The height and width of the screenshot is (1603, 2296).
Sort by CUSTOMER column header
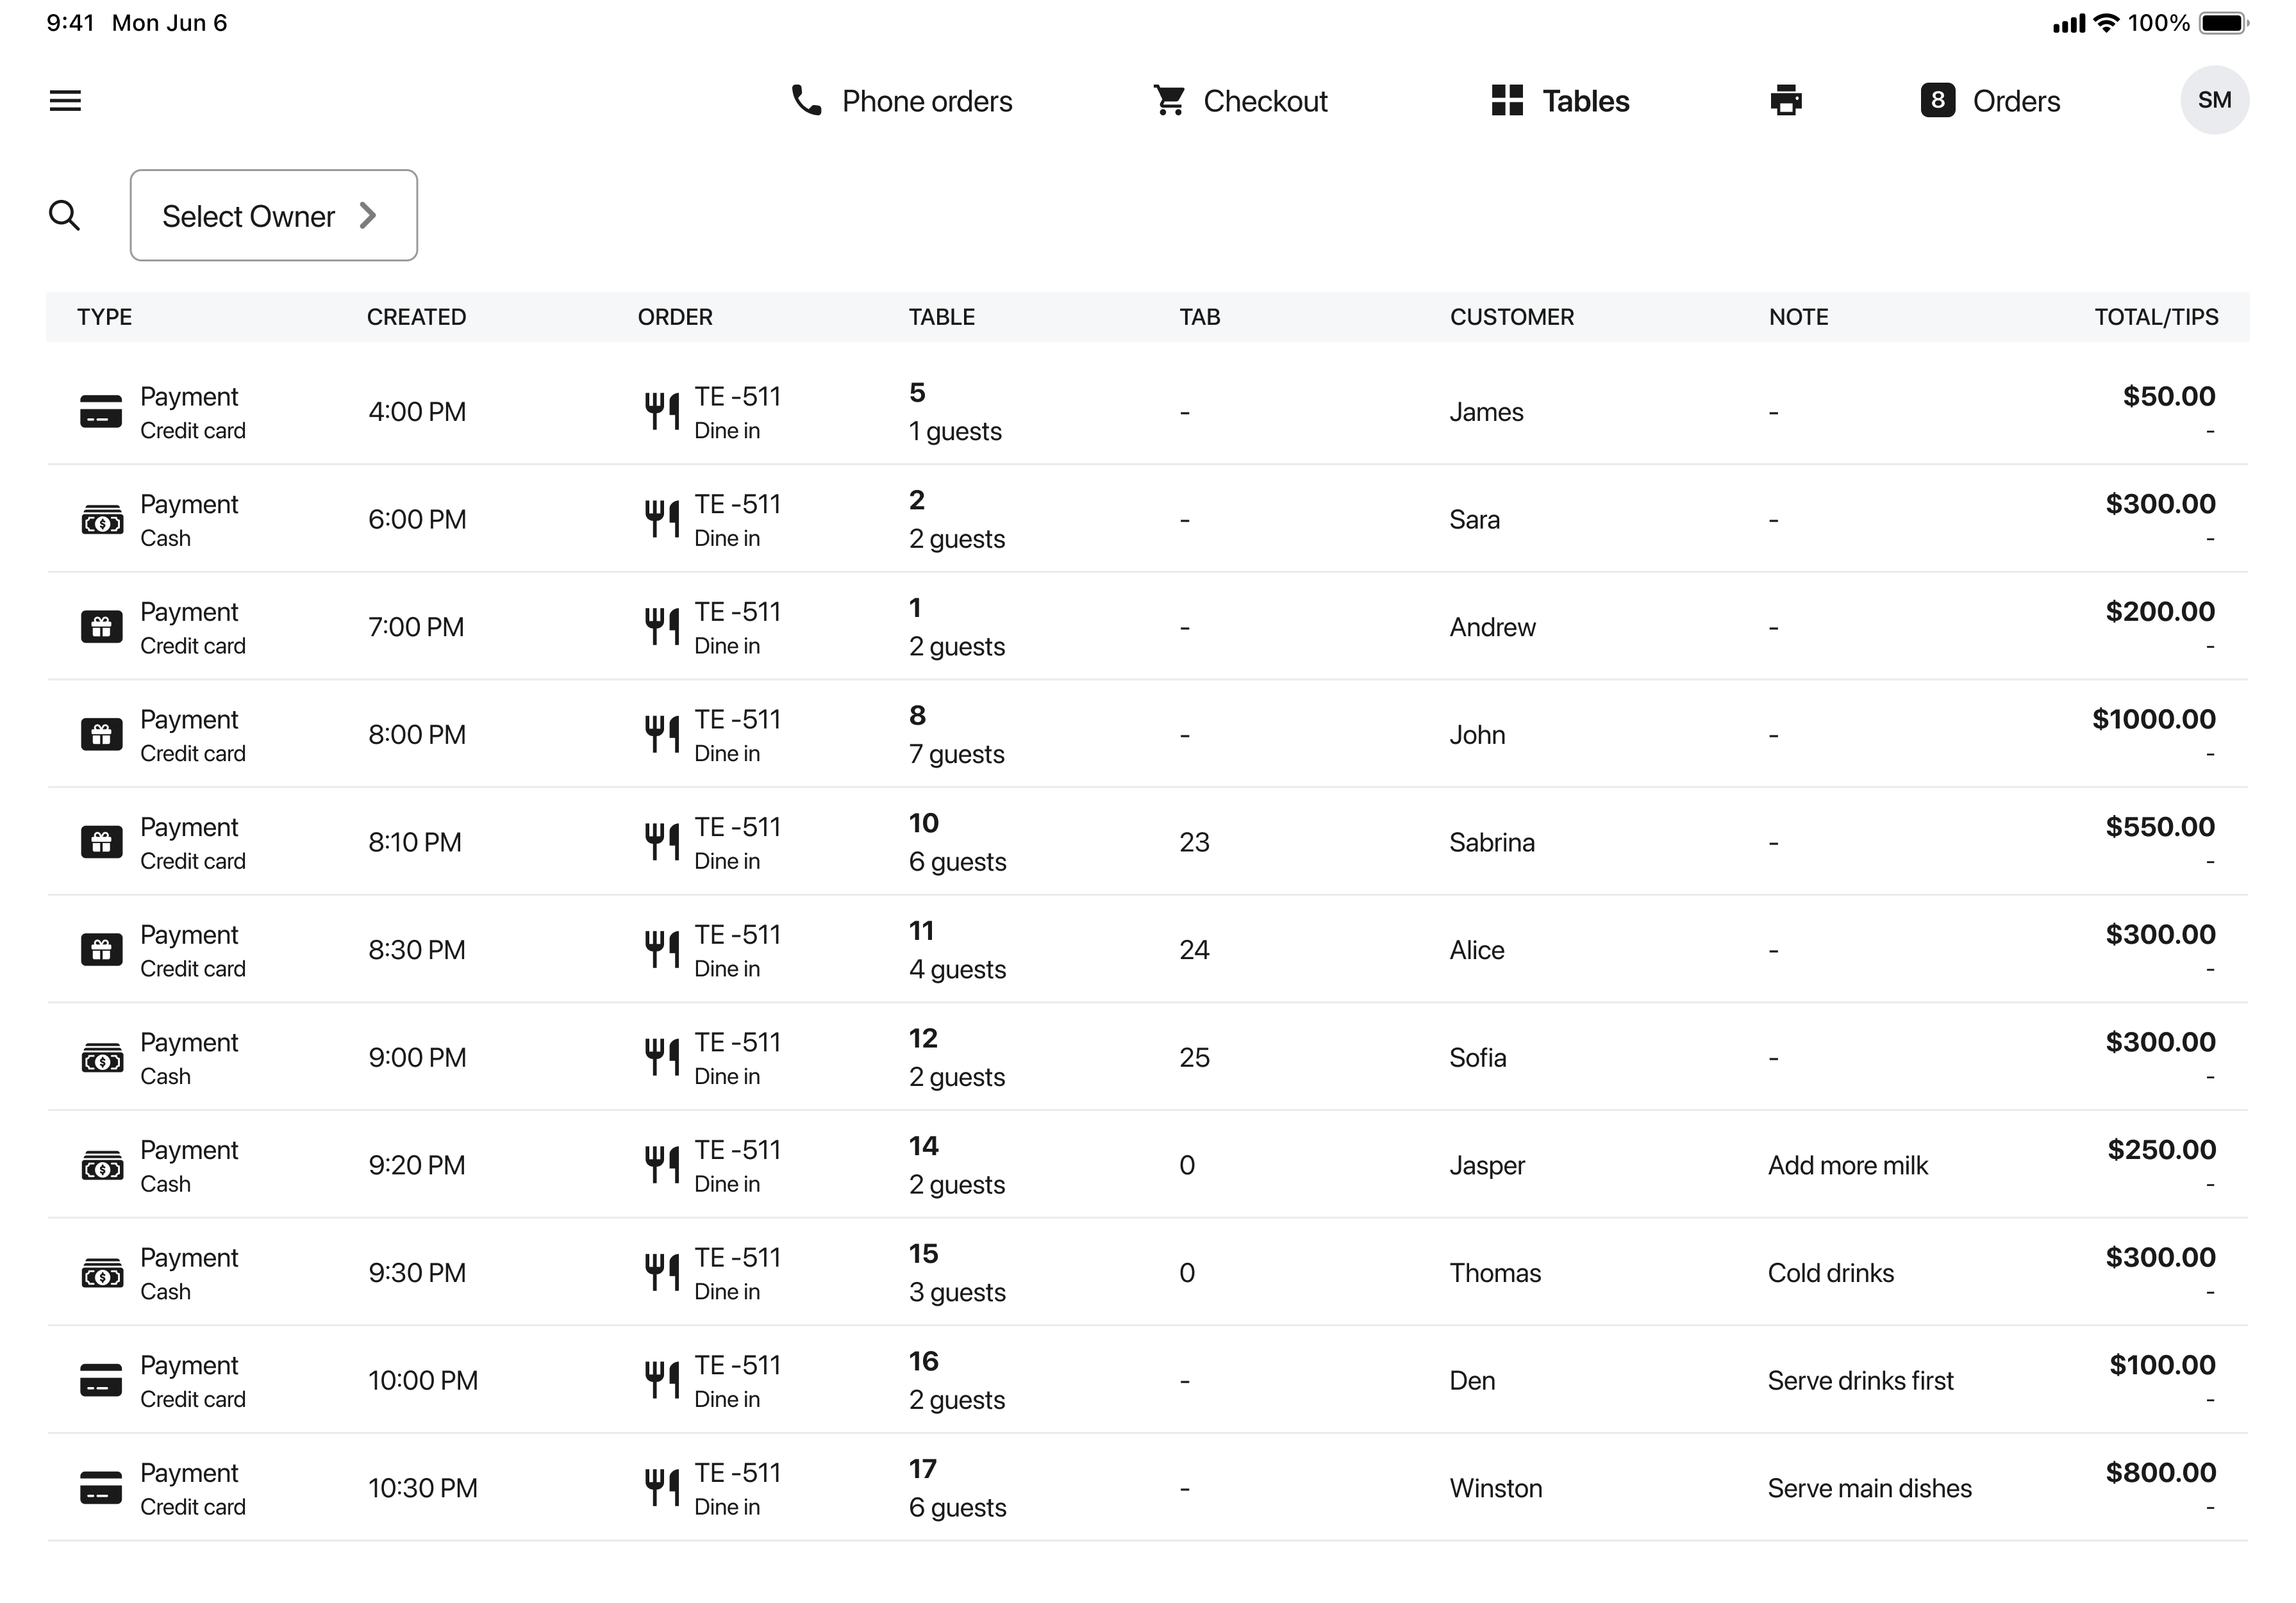[x=1511, y=316]
